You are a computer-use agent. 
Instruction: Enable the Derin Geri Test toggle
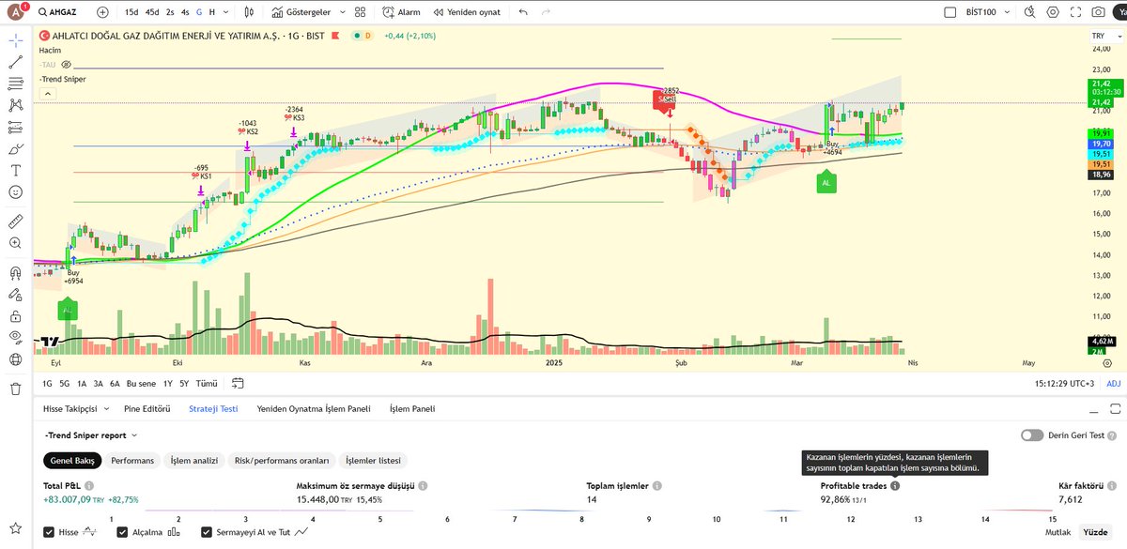pyautogui.click(x=1031, y=435)
